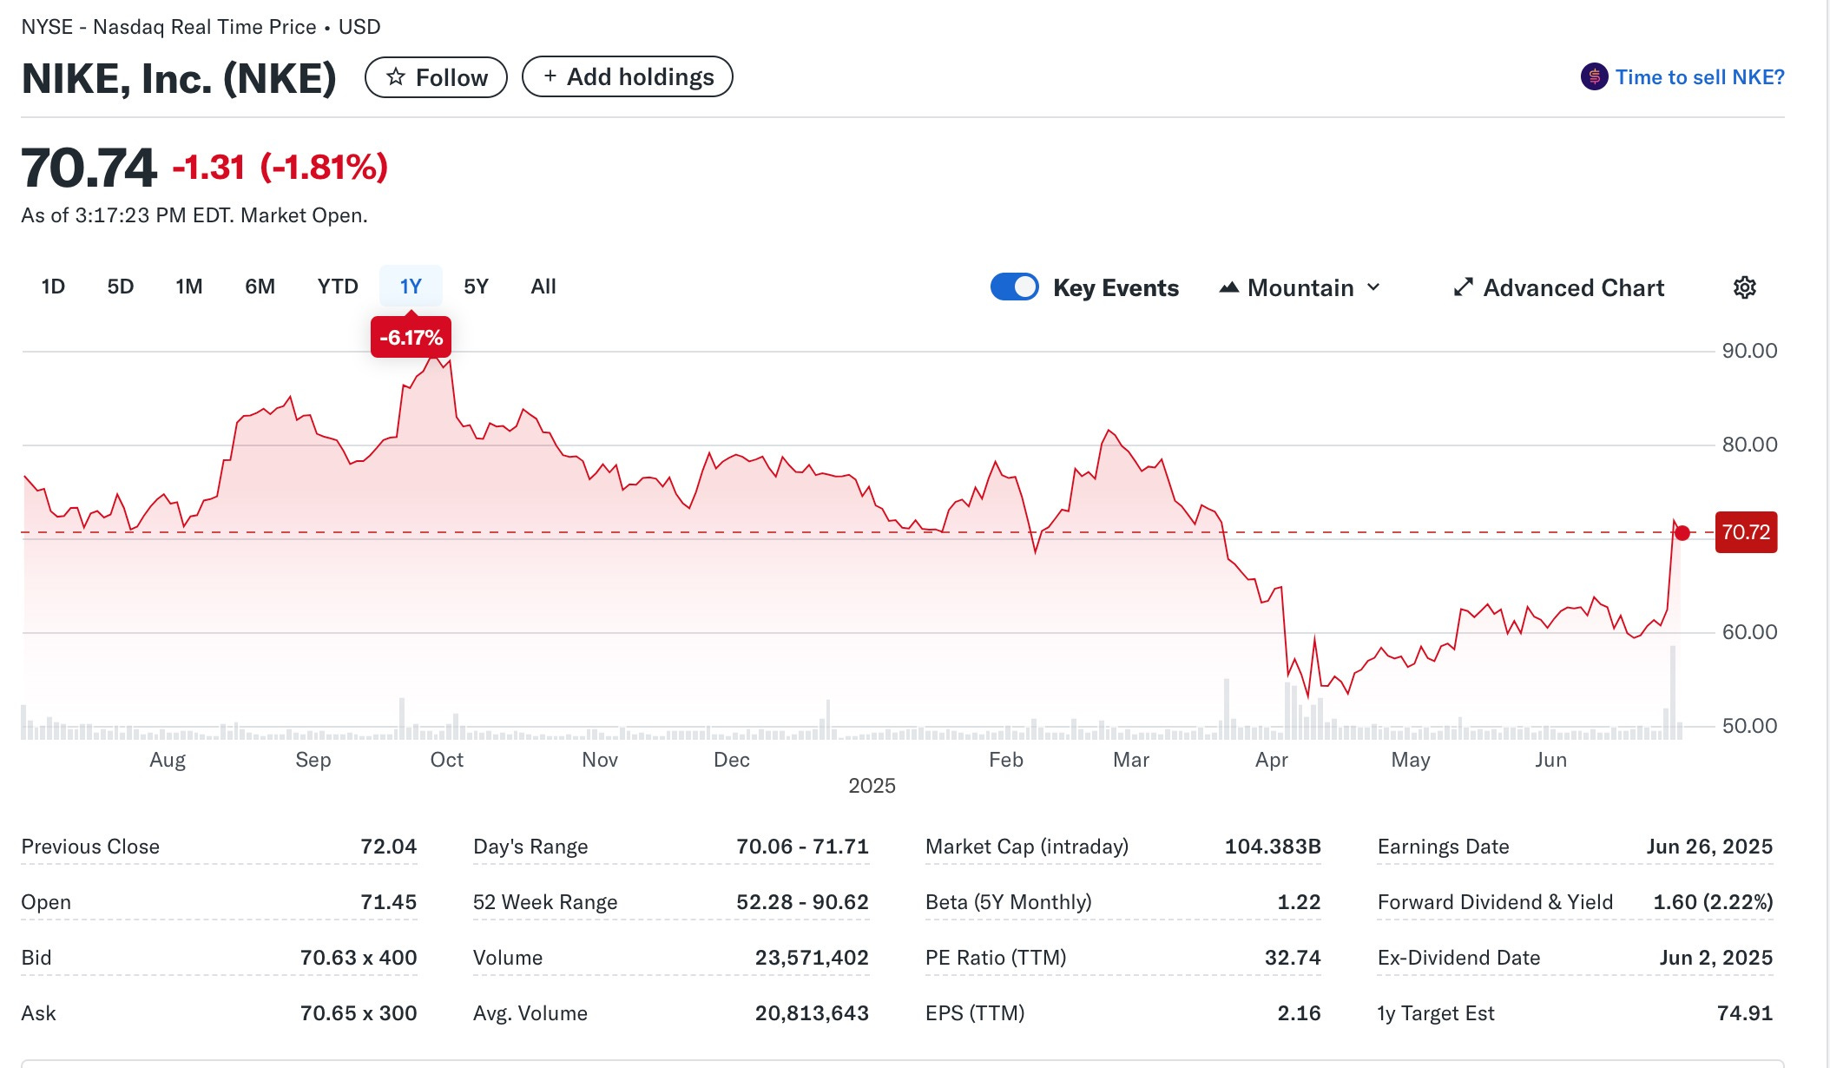Switch chart to 6M range
Screen dimensions: 1830x1068
[260, 287]
